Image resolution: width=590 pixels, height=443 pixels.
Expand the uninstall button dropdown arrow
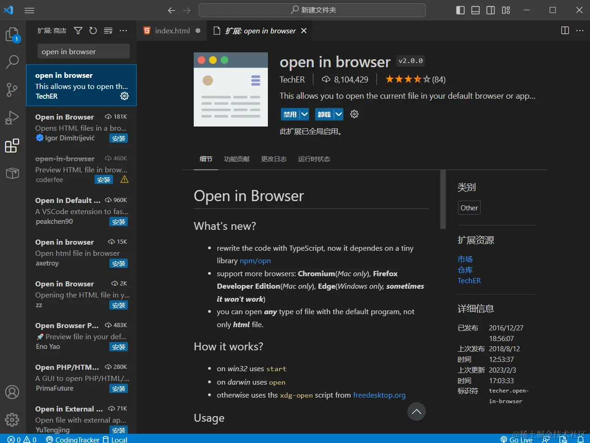(339, 114)
